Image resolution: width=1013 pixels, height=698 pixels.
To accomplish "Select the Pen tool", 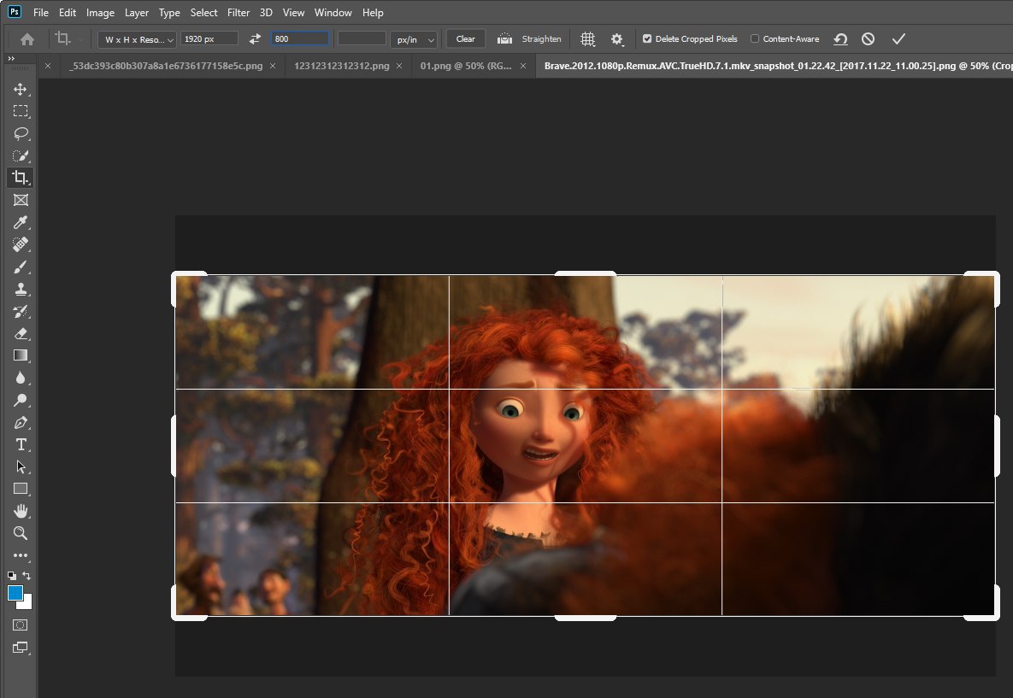I will point(20,422).
